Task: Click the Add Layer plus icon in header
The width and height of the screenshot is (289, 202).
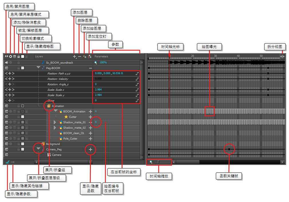Action: click(x=74, y=56)
